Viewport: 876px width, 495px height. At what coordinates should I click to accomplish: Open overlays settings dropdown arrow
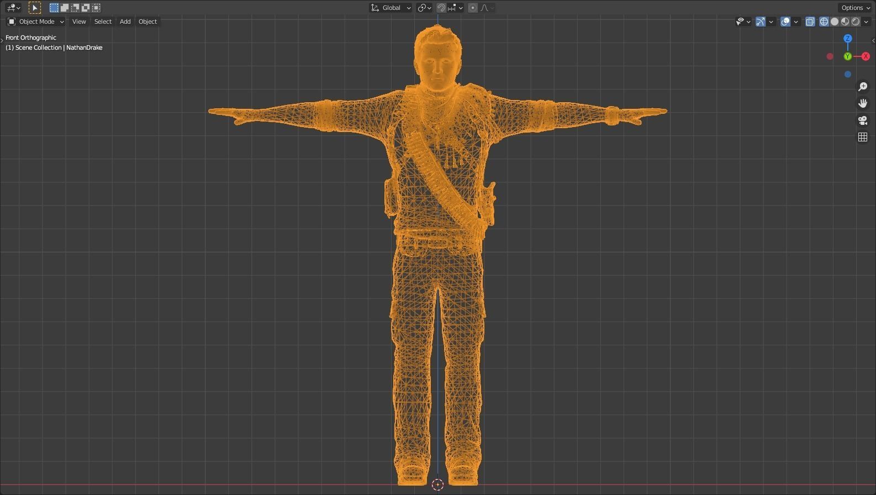click(x=796, y=22)
